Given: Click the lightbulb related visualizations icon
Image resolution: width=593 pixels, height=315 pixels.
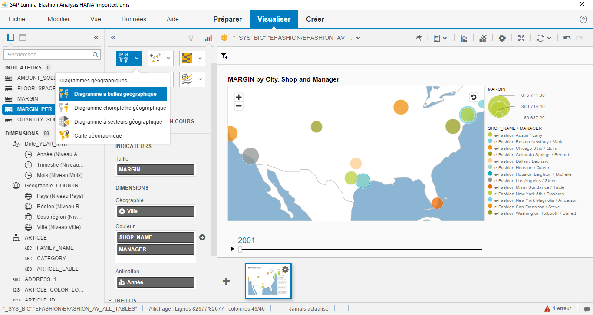Looking at the screenshot, I should tap(191, 38).
